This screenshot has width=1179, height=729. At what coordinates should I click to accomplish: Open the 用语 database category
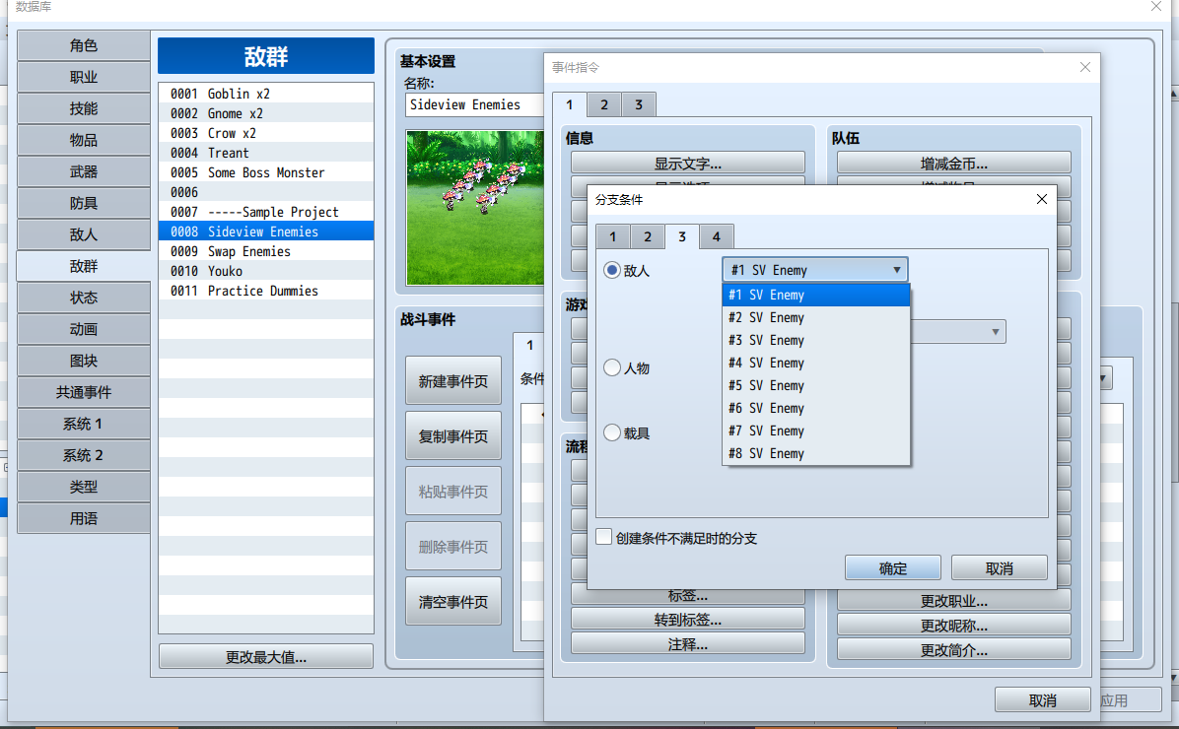pos(84,518)
